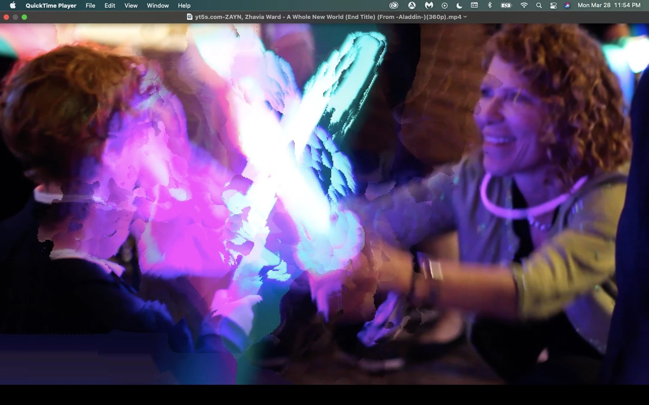Open the Window menu

(158, 5)
